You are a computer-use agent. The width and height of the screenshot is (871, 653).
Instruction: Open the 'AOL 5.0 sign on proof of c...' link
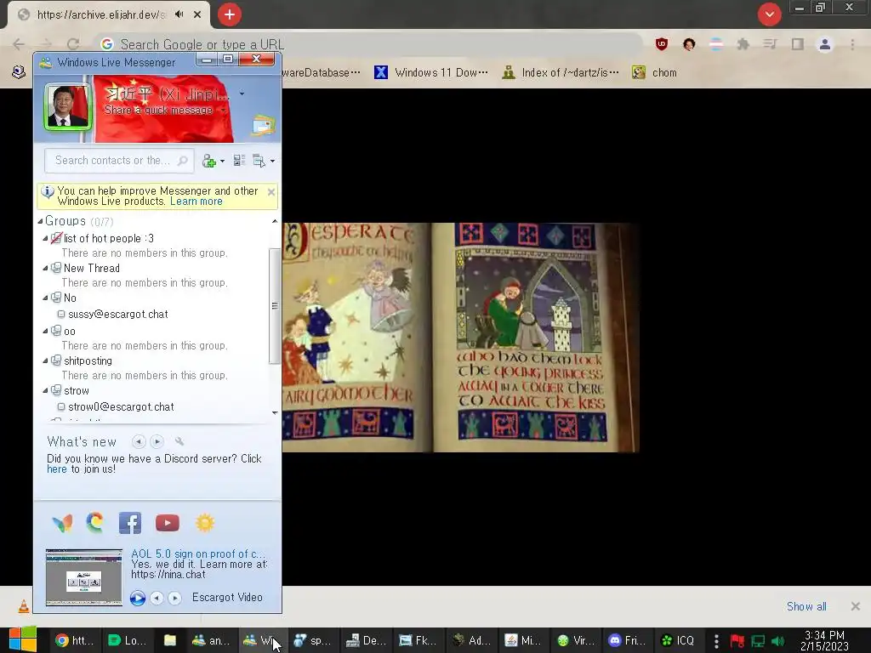(x=198, y=554)
